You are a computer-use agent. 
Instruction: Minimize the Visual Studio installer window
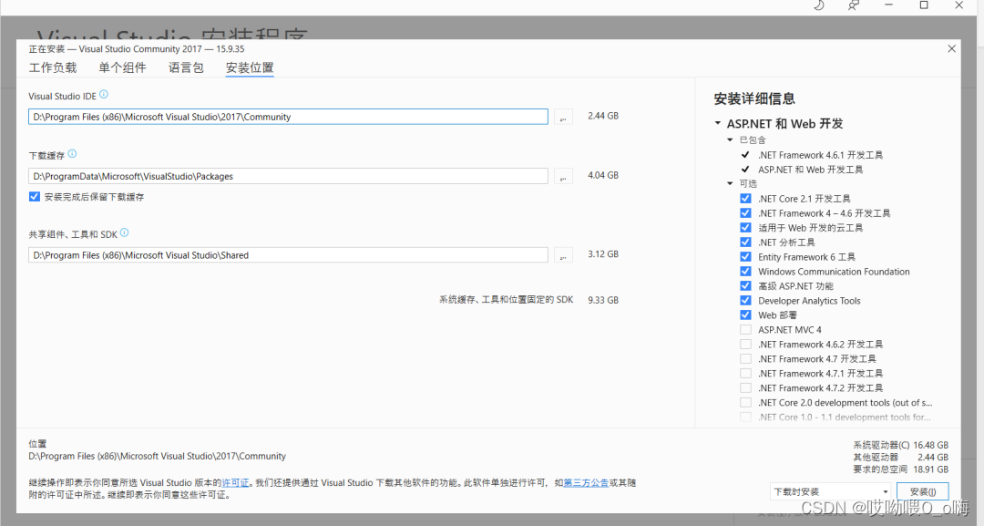[x=888, y=5]
